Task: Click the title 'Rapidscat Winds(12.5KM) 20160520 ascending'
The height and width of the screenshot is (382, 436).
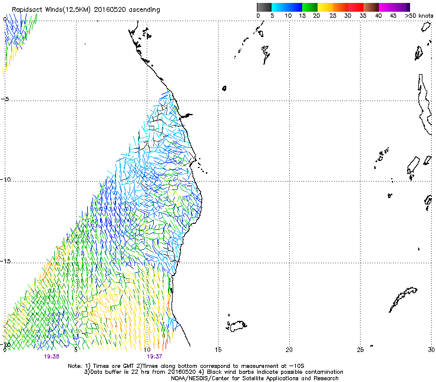Action: [86, 10]
